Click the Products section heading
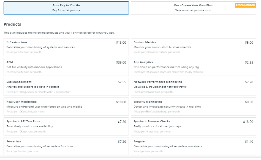This screenshot has height=160, width=261. point(12,24)
